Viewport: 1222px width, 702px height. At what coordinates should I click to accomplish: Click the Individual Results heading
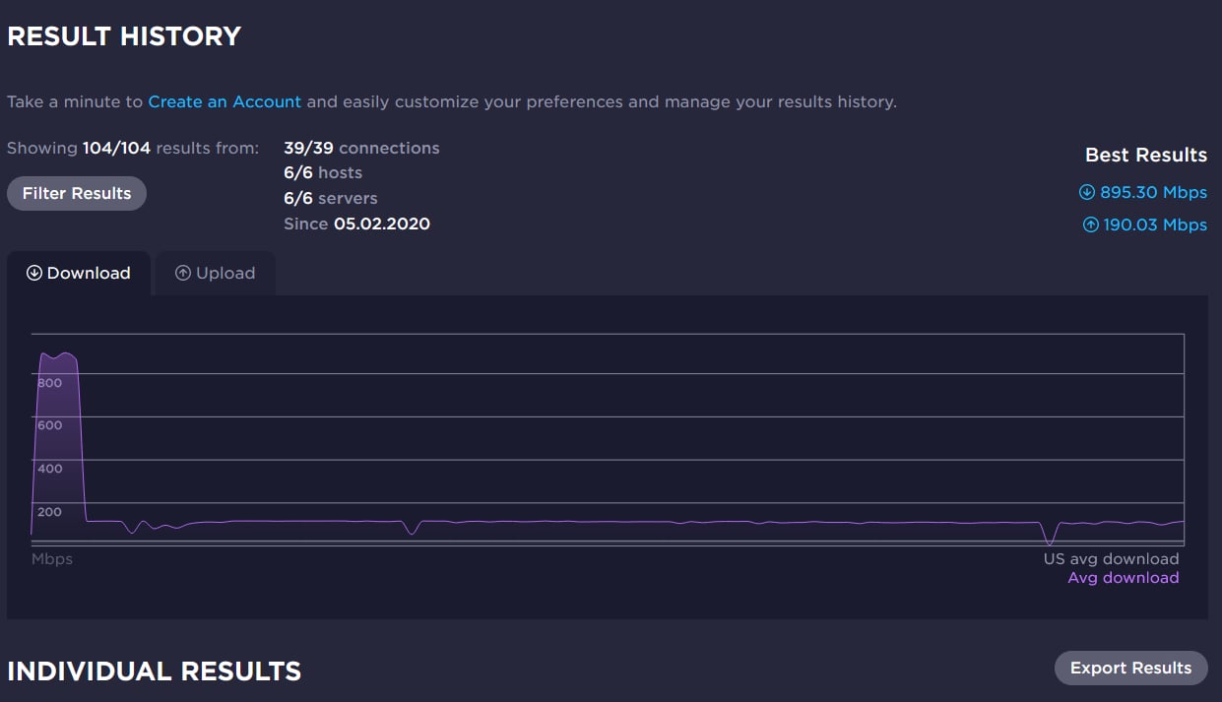tap(155, 671)
